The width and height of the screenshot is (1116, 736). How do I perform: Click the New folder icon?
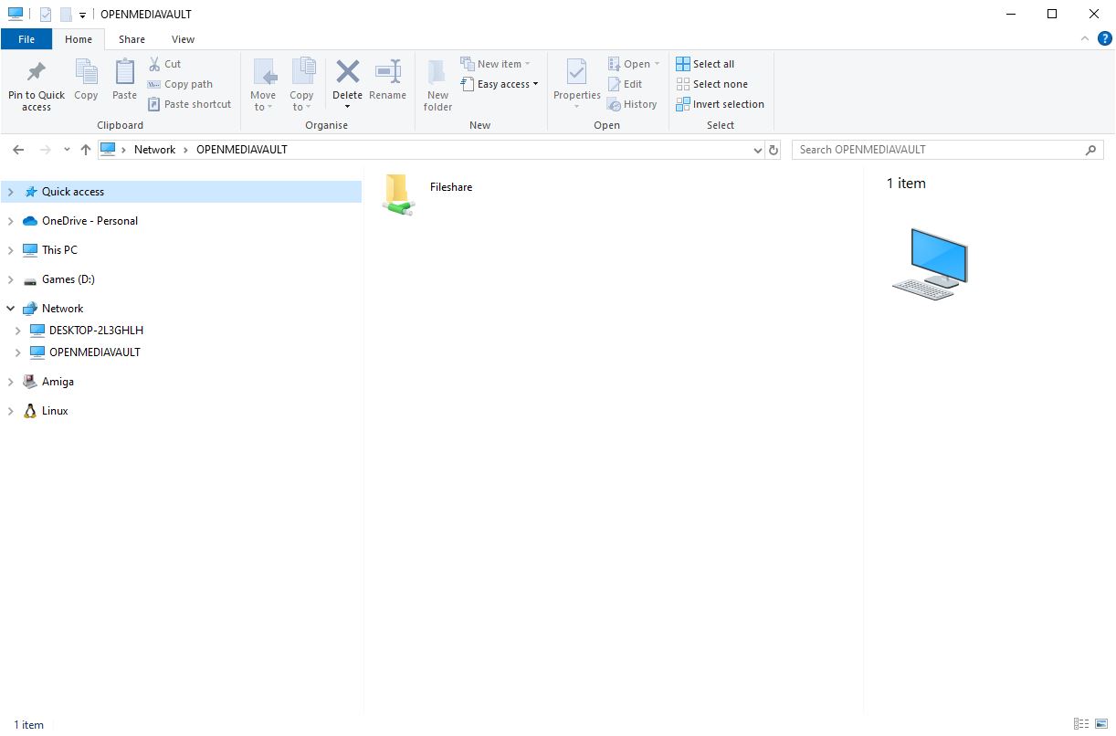tap(437, 72)
